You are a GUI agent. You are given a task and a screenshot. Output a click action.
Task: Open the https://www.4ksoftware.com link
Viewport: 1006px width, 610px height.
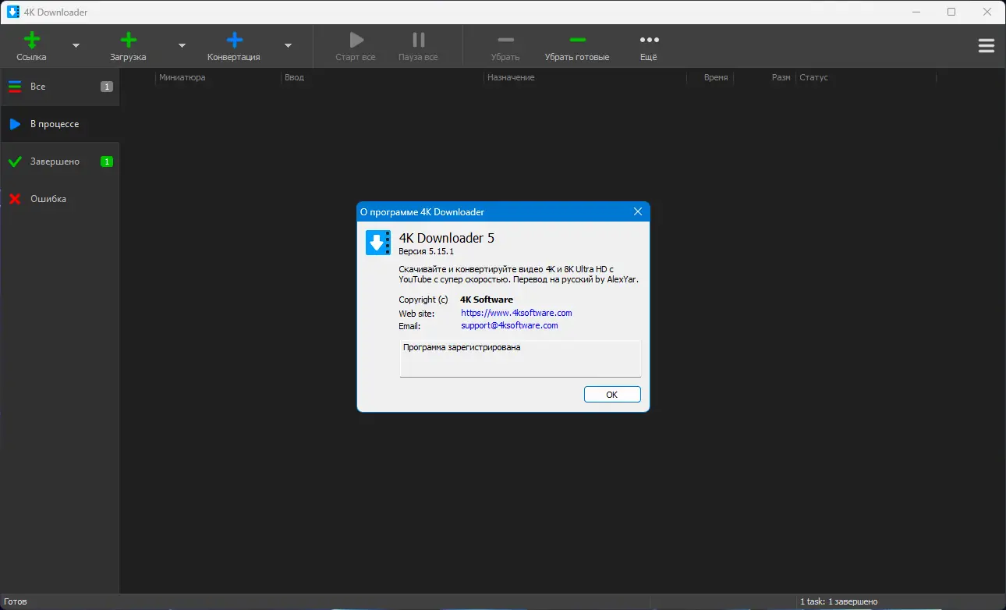pos(516,313)
